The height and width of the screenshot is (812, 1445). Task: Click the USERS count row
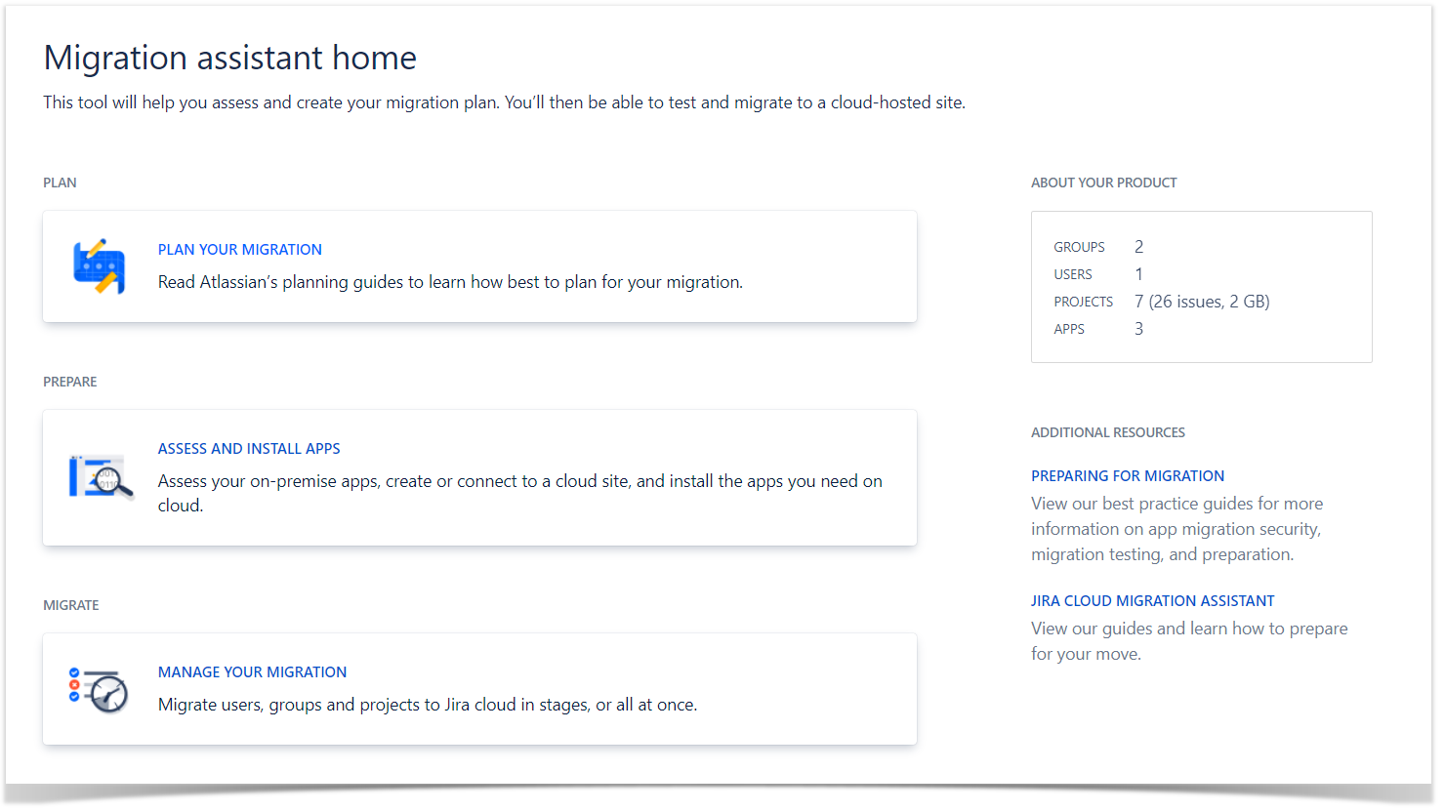tap(1097, 274)
